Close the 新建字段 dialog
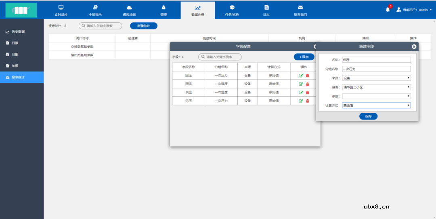This screenshot has width=436, height=219. pos(414,46)
